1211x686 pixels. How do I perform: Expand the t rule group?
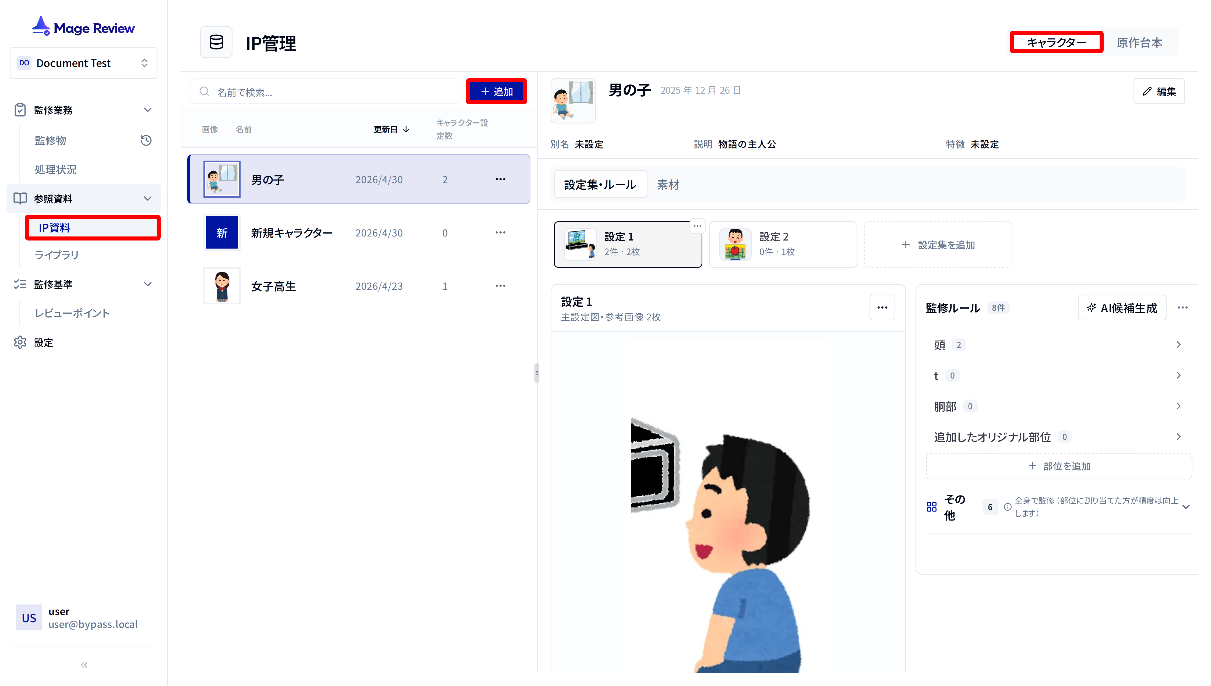1058,376
